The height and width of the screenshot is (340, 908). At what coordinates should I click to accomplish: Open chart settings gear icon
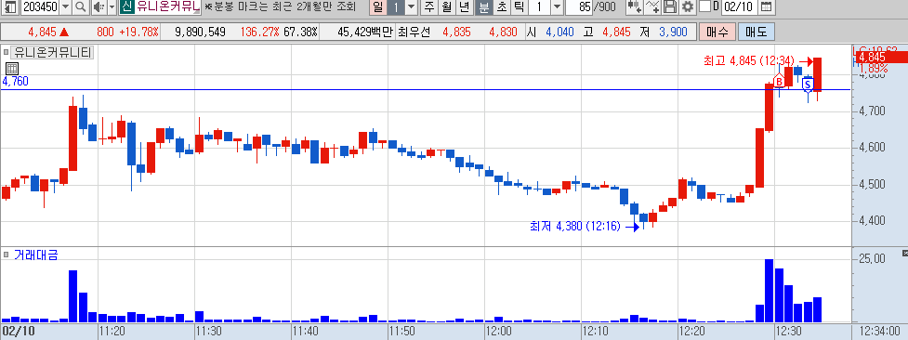(x=688, y=7)
